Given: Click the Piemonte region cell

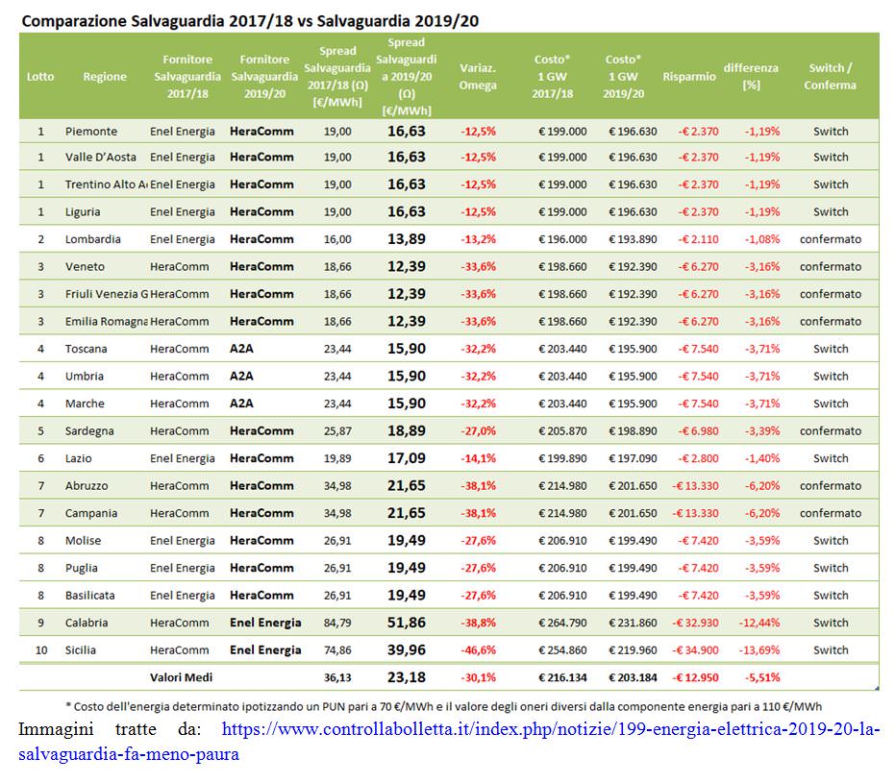Looking at the screenshot, I should coord(91,131).
